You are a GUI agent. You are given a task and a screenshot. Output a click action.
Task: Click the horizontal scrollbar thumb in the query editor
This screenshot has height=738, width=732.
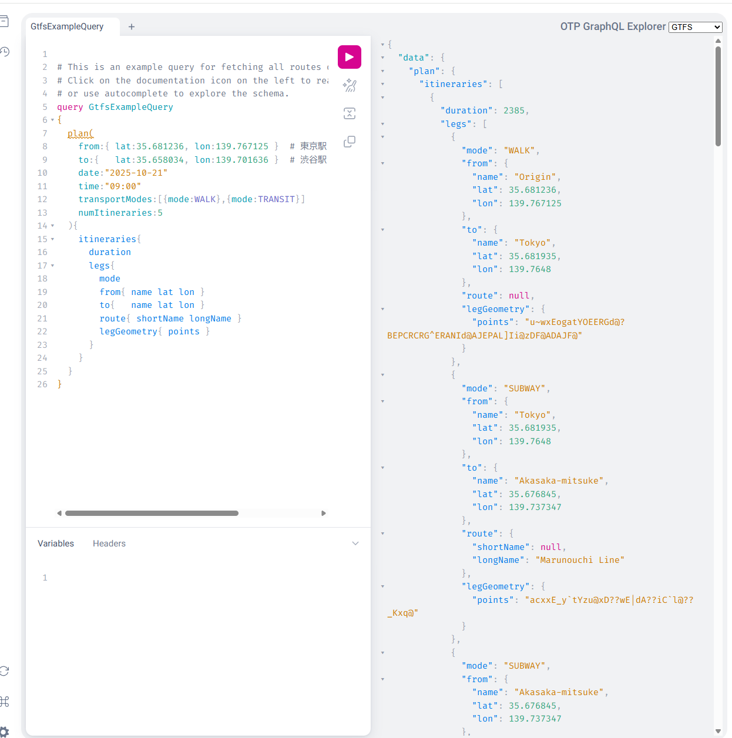(152, 513)
